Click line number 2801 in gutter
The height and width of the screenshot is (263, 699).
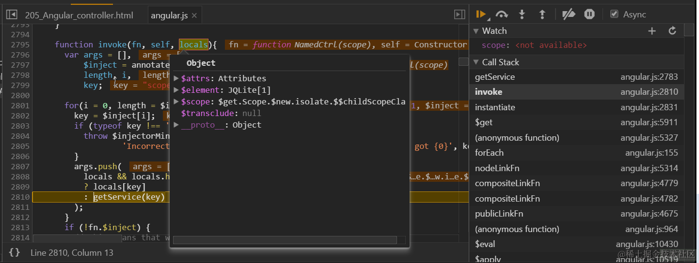[x=20, y=105]
